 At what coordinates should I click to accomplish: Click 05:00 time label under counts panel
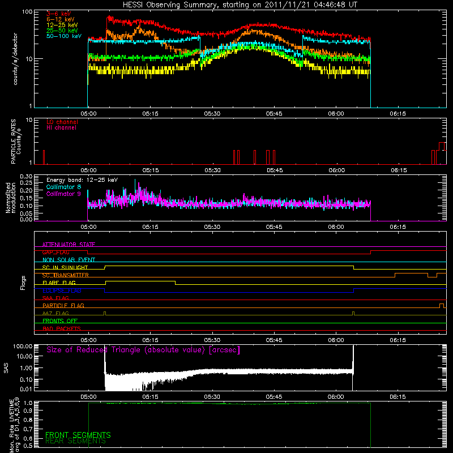[x=88, y=114]
